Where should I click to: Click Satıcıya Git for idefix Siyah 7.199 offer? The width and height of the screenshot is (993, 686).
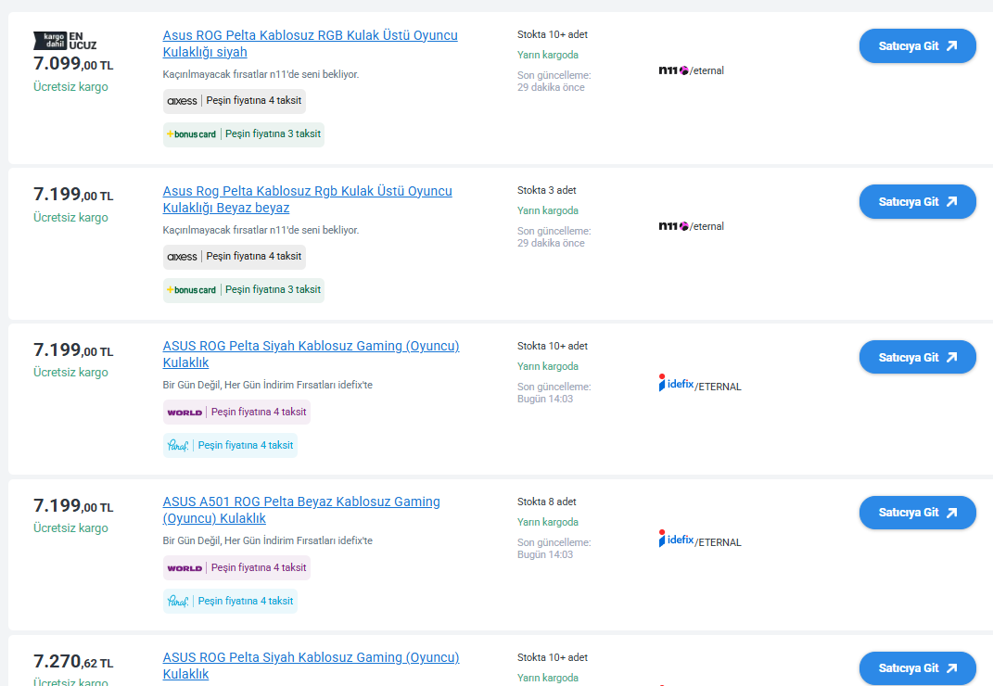click(918, 357)
